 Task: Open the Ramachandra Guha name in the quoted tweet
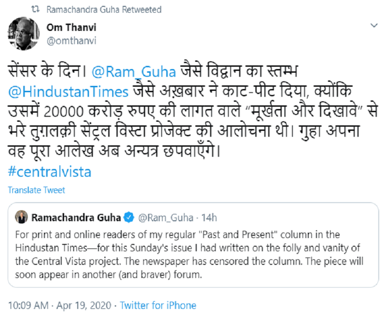76,218
